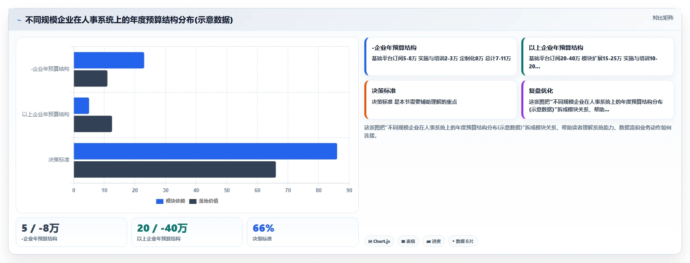
Task: Open the 复盘优化 info card
Action: click(x=598, y=100)
